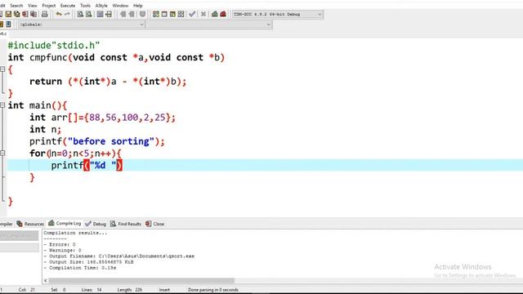Image resolution: width=523 pixels, height=294 pixels.
Task: Open the Help menu
Action: (x=138, y=6)
